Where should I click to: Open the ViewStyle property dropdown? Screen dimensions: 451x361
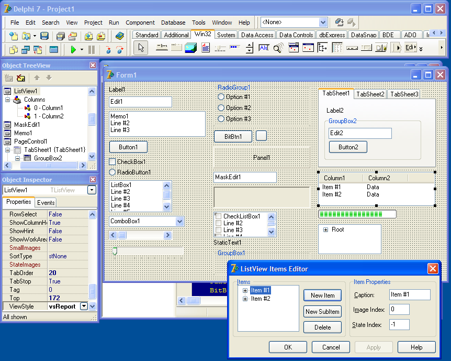(x=84, y=307)
